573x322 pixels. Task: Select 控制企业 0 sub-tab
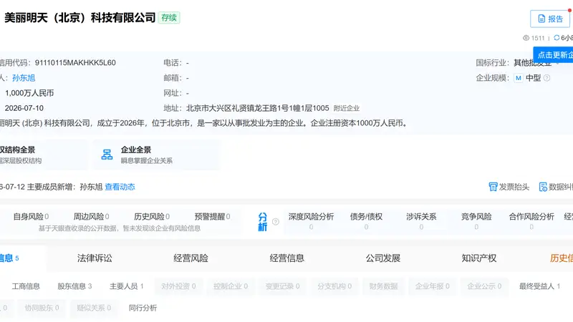tap(231, 286)
